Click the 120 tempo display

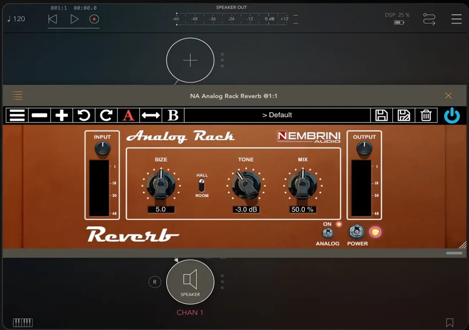pyautogui.click(x=16, y=19)
